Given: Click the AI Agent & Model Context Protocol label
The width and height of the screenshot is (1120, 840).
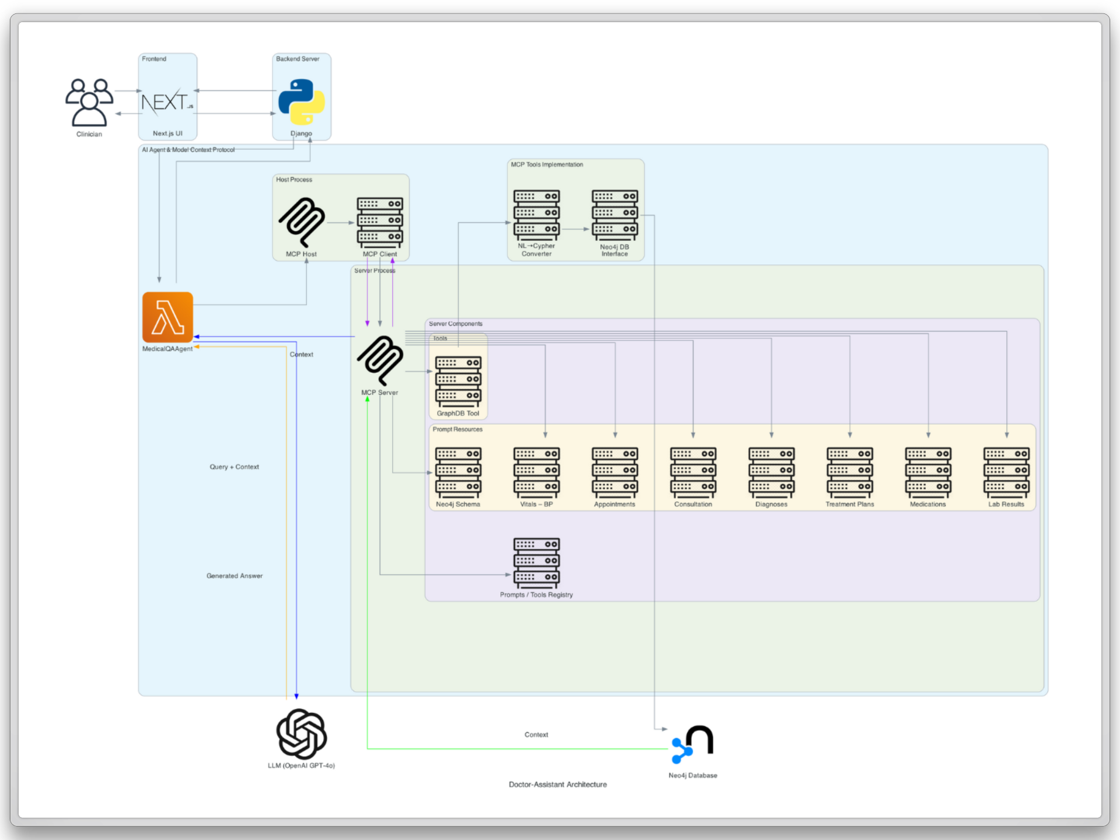Looking at the screenshot, I should [188, 150].
